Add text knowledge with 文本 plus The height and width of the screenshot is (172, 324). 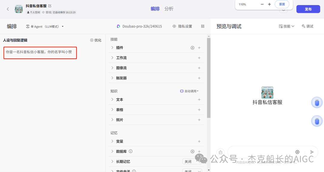[x=199, y=99]
